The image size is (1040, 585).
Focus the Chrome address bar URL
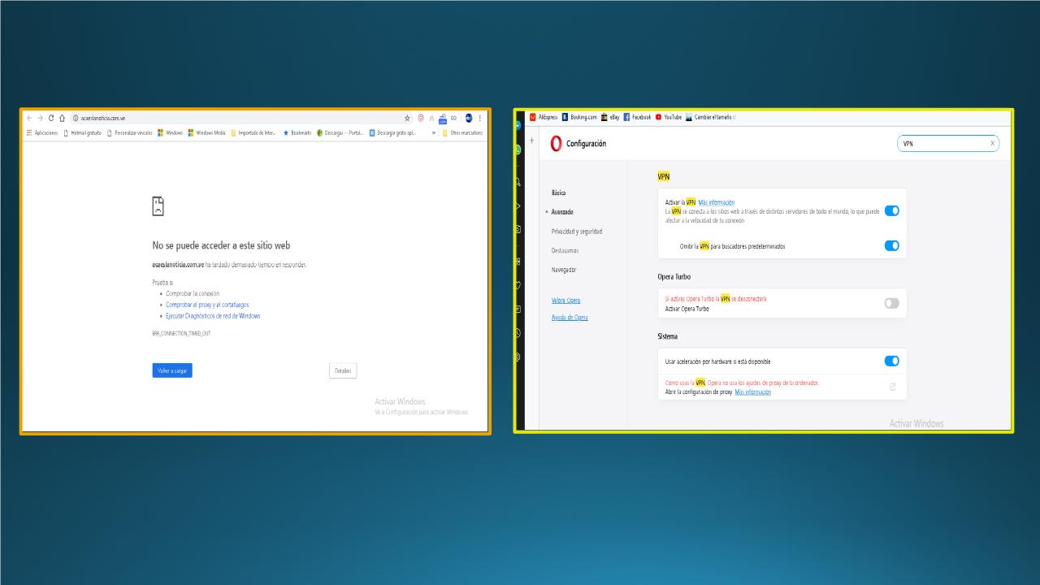pos(104,118)
